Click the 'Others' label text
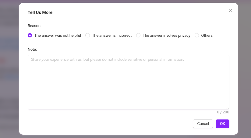The width and height of the screenshot is (251, 138). point(207,36)
